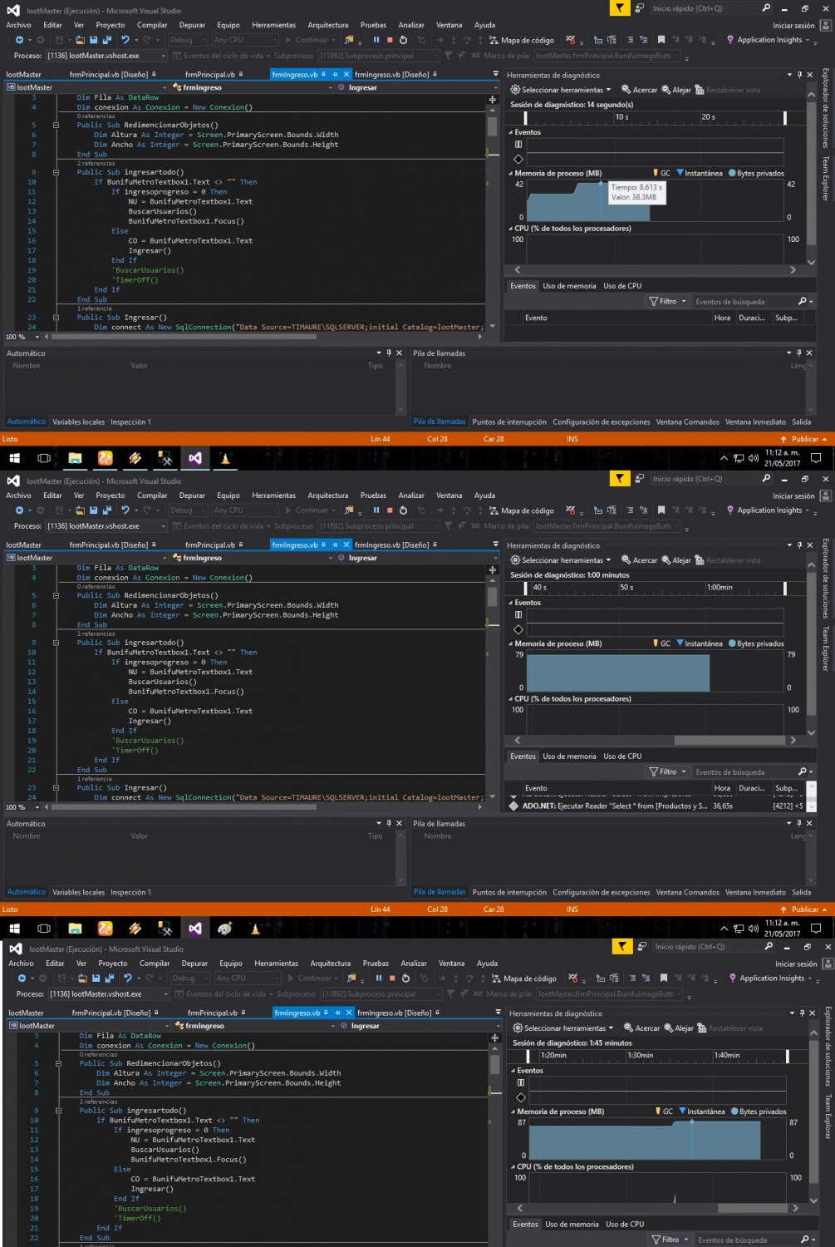Open Filtro dropdown in top window events
The height and width of the screenshot is (1247, 835).
[x=668, y=302]
